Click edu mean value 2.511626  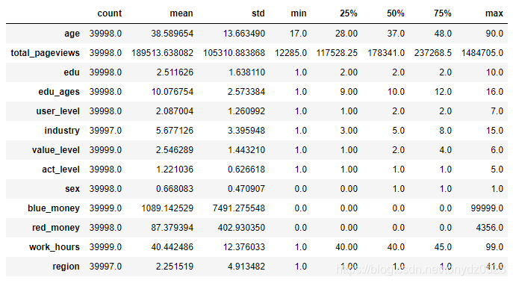[175, 72]
